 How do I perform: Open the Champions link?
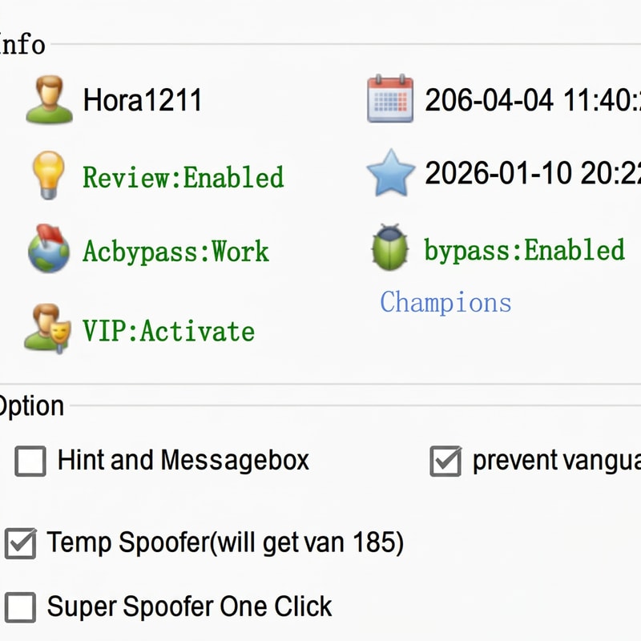(x=445, y=302)
